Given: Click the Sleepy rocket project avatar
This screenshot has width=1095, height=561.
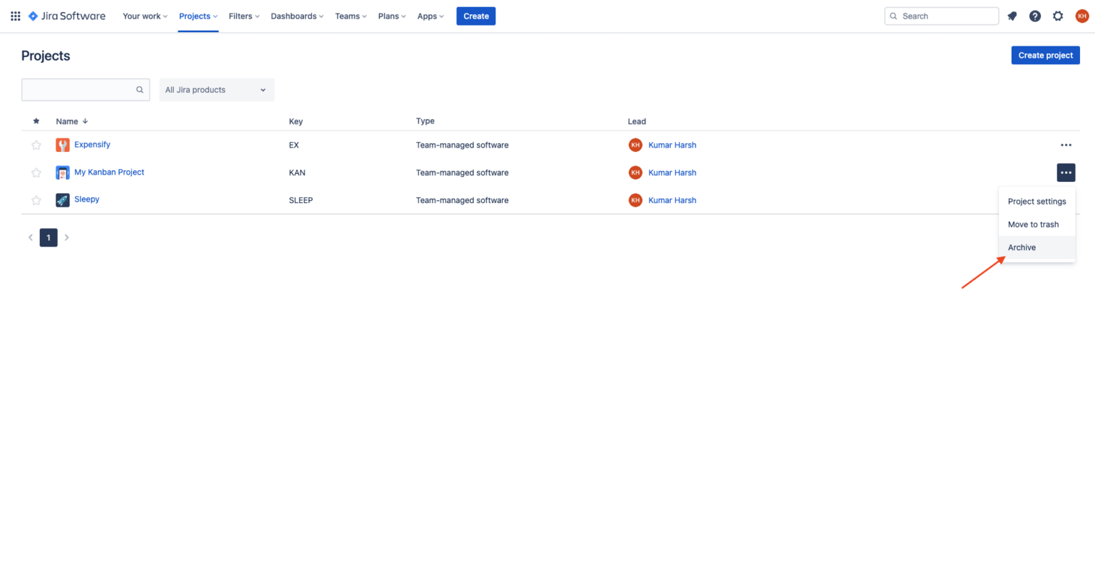Looking at the screenshot, I should tap(62, 200).
